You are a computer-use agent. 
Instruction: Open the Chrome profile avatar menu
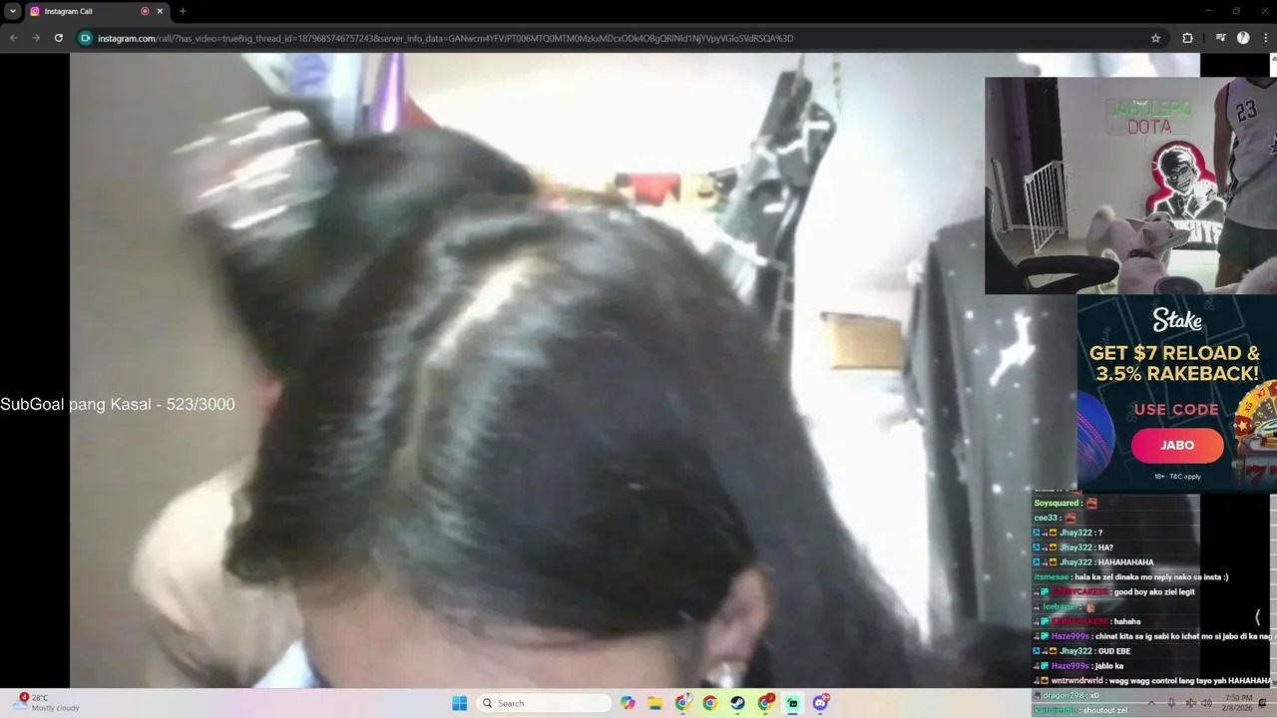pyautogui.click(x=1243, y=38)
